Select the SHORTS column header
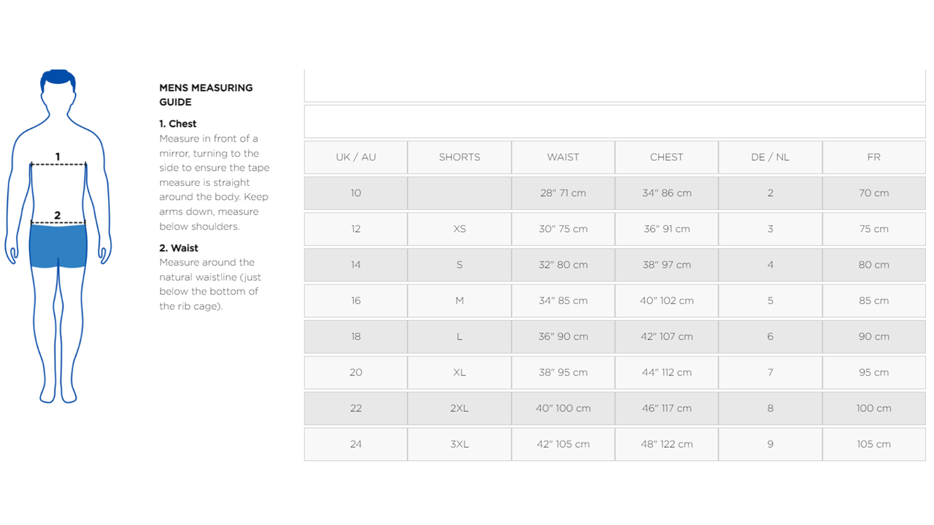934x525 pixels. 459,157
